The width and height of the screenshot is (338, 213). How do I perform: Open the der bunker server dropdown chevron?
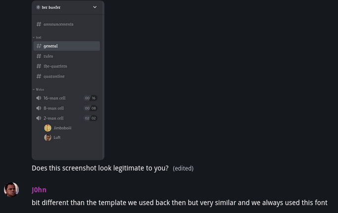[95, 7]
